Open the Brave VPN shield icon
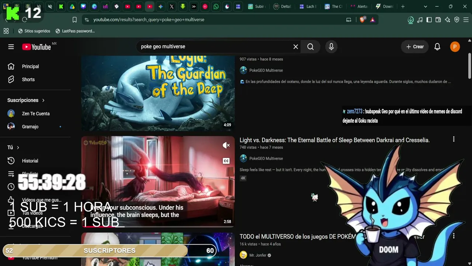472x266 pixels. [457, 20]
